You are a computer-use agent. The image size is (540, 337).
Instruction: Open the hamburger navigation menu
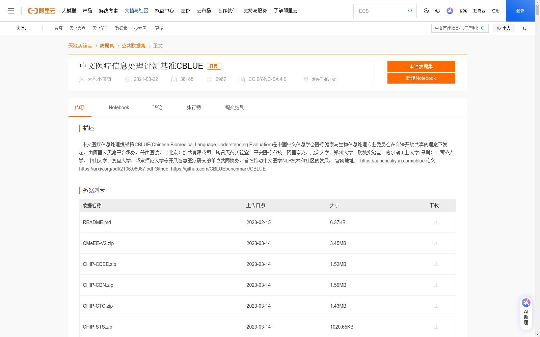[11, 10]
